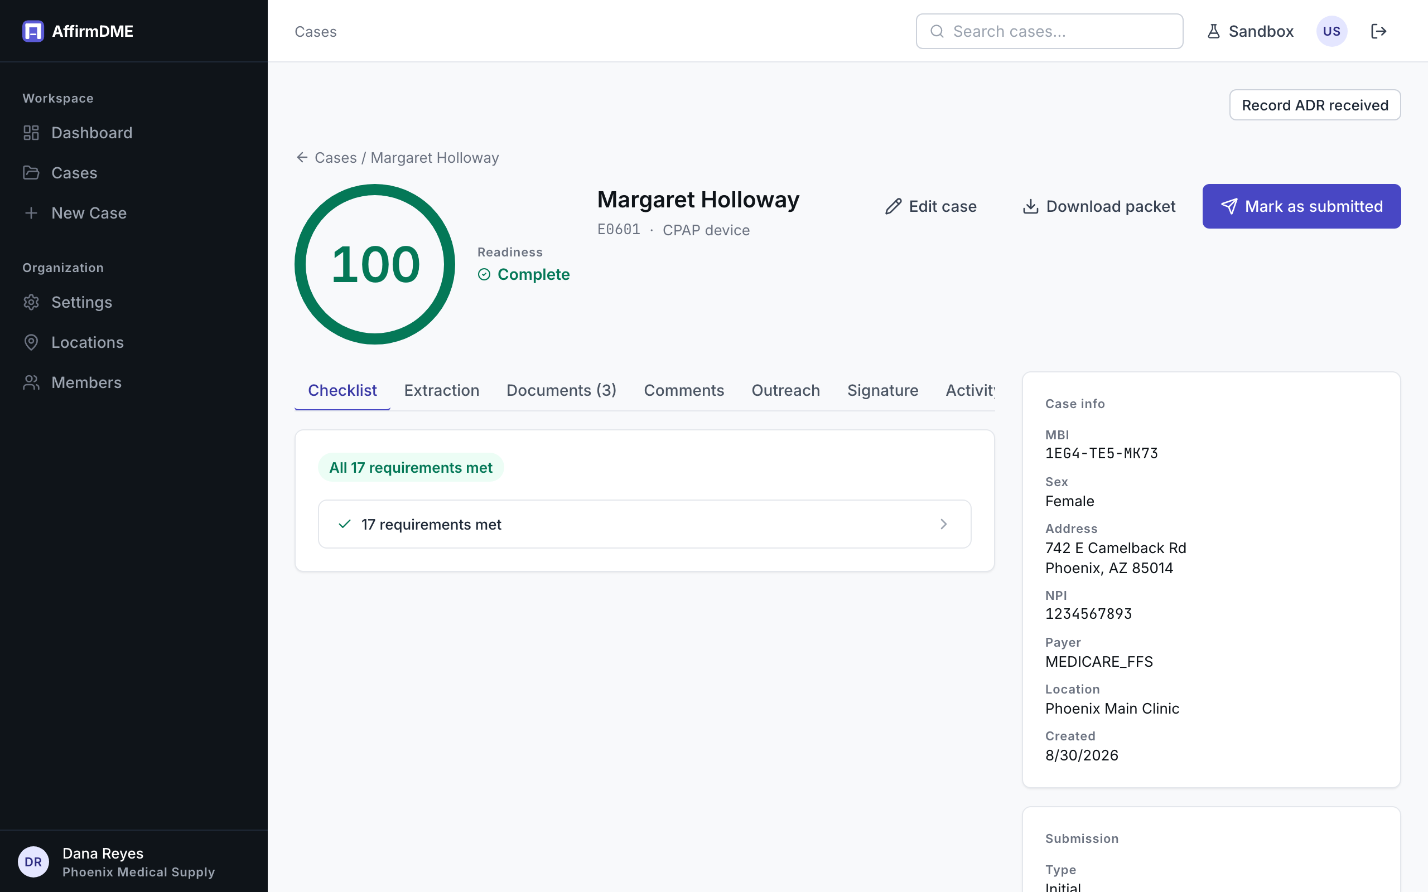
Task: Open the Comments tab
Action: pos(683,391)
